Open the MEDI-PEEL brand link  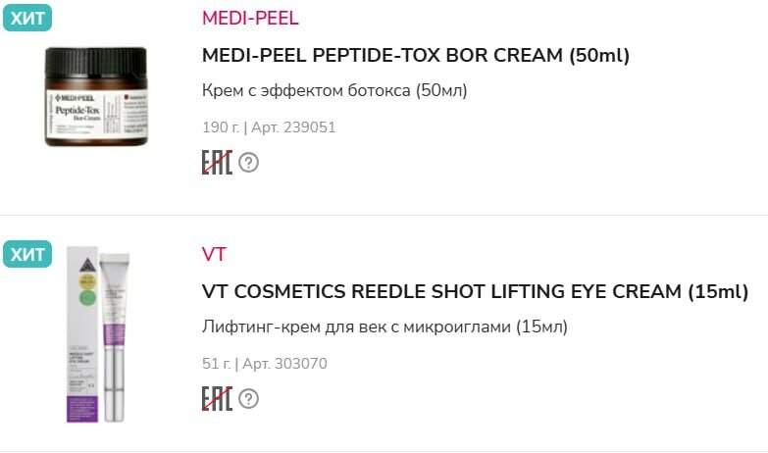(250, 18)
